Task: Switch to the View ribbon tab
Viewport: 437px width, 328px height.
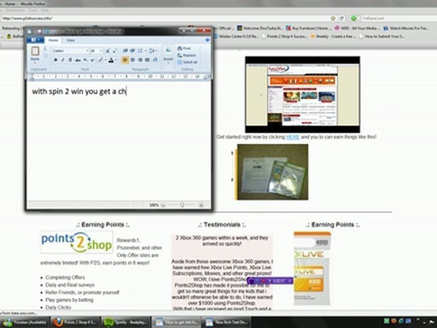Action: 71,40
